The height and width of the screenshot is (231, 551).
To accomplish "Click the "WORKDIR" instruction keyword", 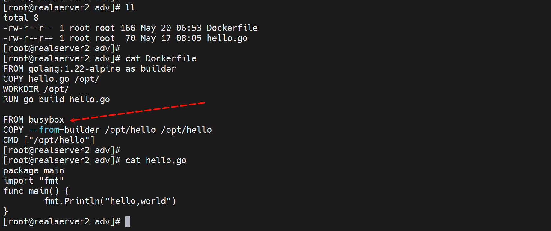I will click(21, 89).
